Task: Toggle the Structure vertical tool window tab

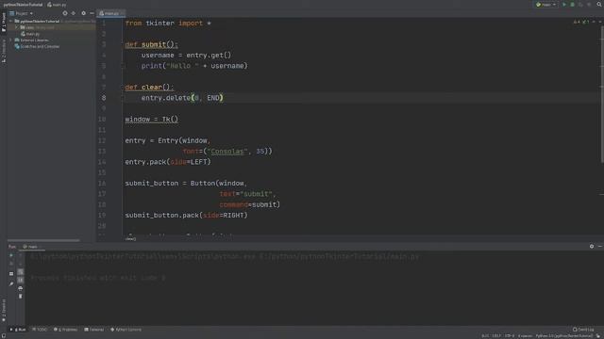Action: click(4, 51)
